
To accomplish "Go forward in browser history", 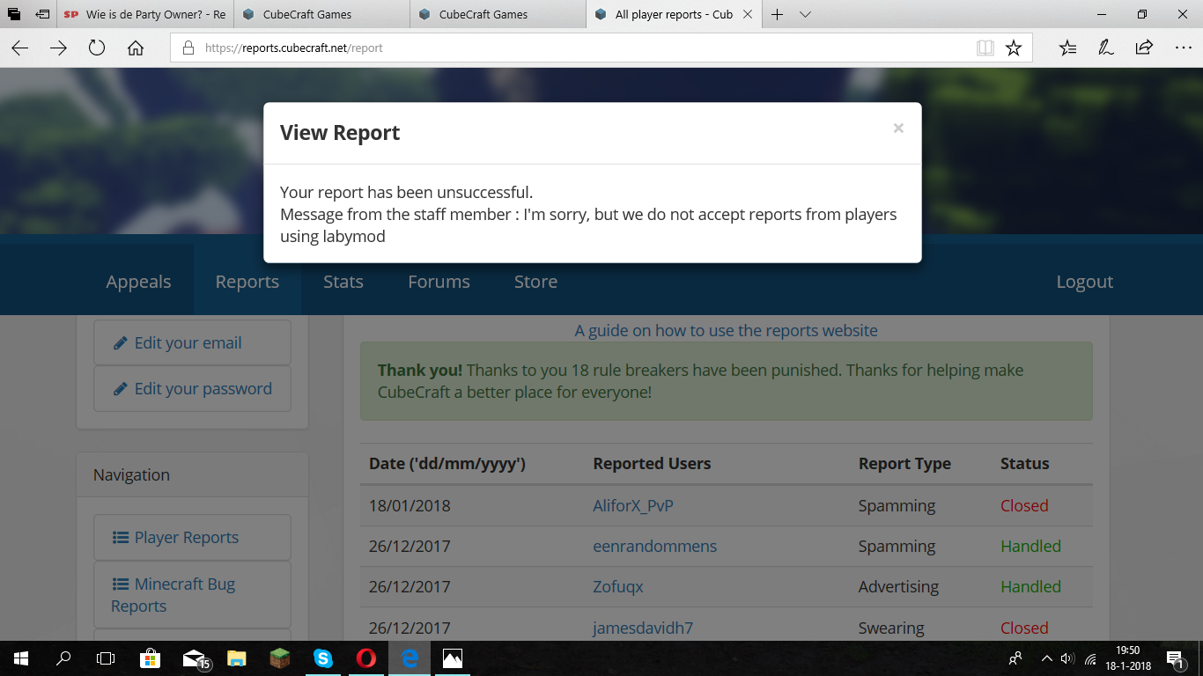I will click(x=58, y=48).
